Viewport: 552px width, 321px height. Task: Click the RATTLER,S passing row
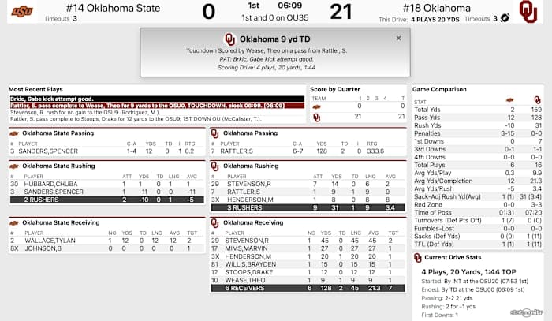click(x=304, y=151)
